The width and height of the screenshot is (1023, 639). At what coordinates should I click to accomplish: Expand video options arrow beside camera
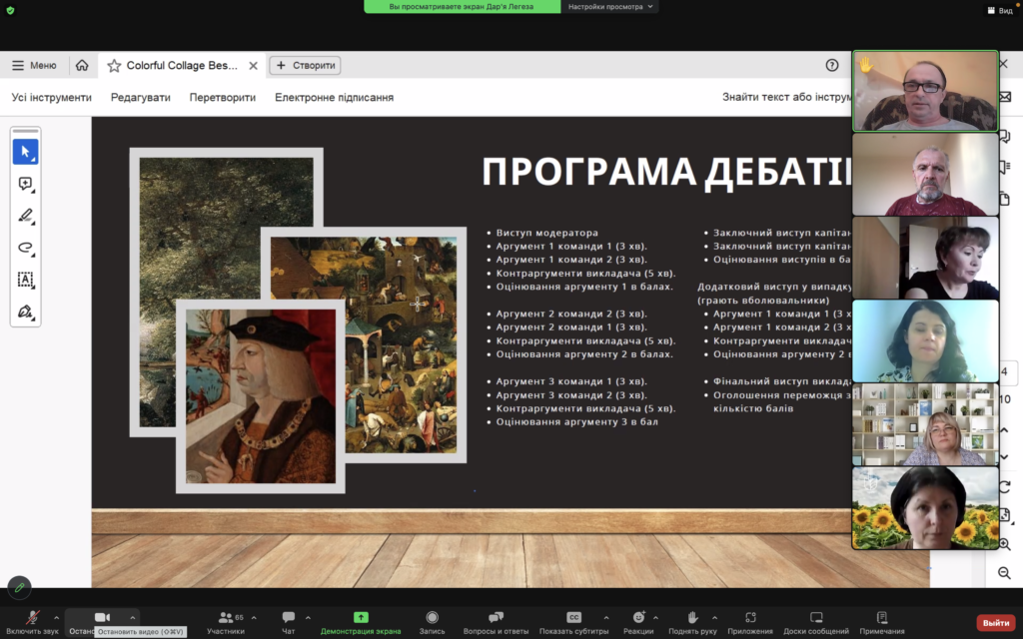point(133,617)
